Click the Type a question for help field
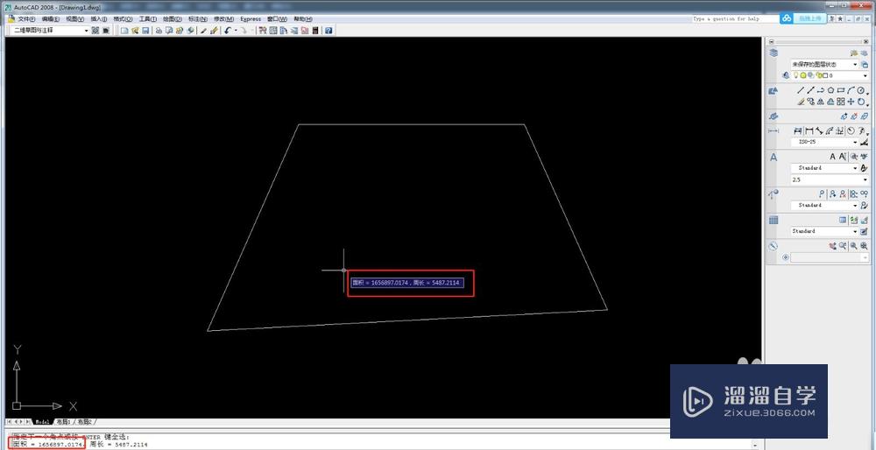 (x=735, y=19)
